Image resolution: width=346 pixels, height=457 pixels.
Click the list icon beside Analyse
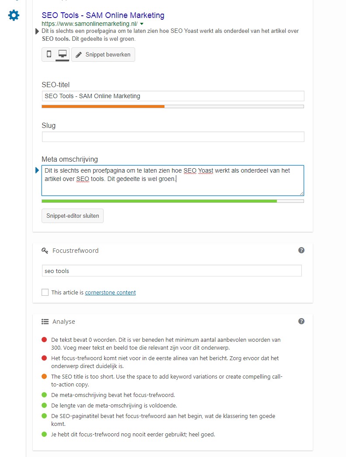tap(45, 322)
